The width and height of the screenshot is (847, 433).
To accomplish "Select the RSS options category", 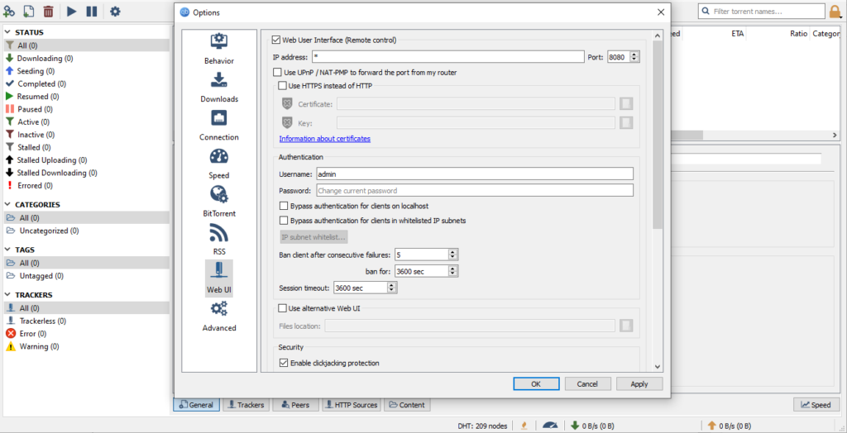I will 218,240.
